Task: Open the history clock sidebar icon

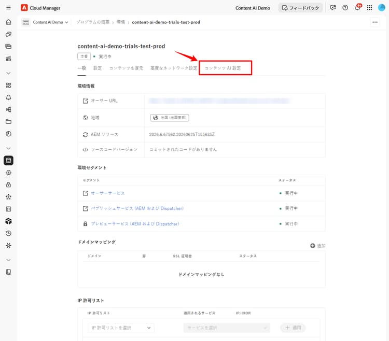Action: click(8, 233)
